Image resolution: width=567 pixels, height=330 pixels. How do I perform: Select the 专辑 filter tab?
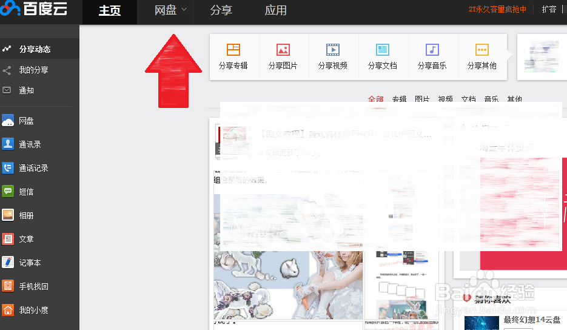pyautogui.click(x=399, y=99)
